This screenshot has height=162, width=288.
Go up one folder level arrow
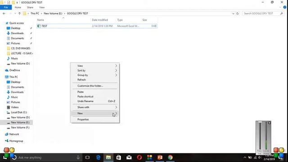coord(19,13)
